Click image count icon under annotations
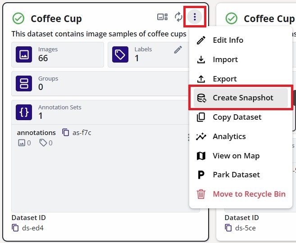The width and height of the screenshot is (296, 243). coord(22,143)
